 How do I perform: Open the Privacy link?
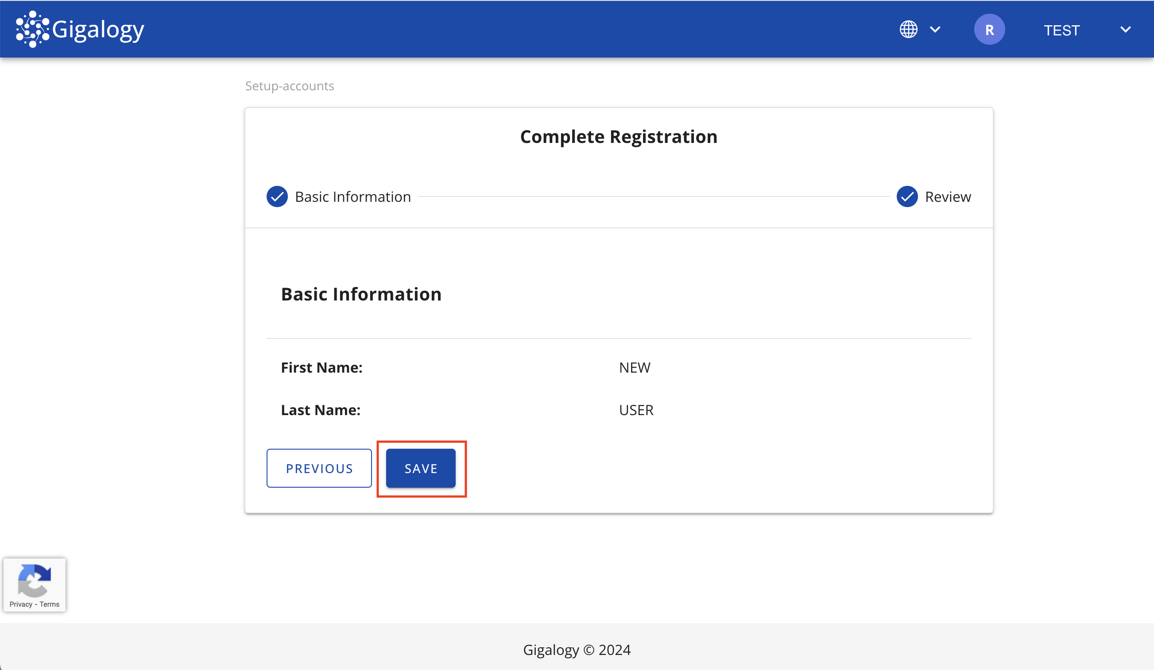[x=21, y=604]
